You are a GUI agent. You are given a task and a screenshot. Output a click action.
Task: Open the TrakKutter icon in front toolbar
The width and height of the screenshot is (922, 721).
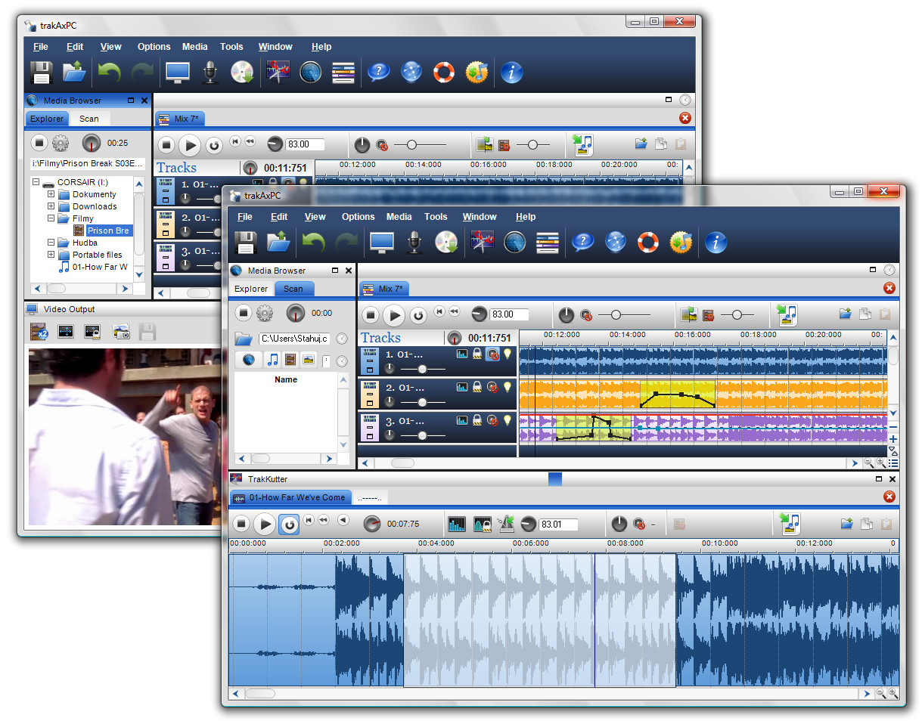(482, 243)
